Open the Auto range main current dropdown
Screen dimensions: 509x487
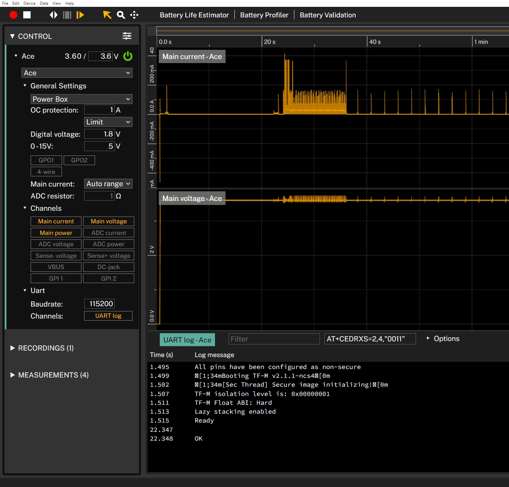click(108, 183)
